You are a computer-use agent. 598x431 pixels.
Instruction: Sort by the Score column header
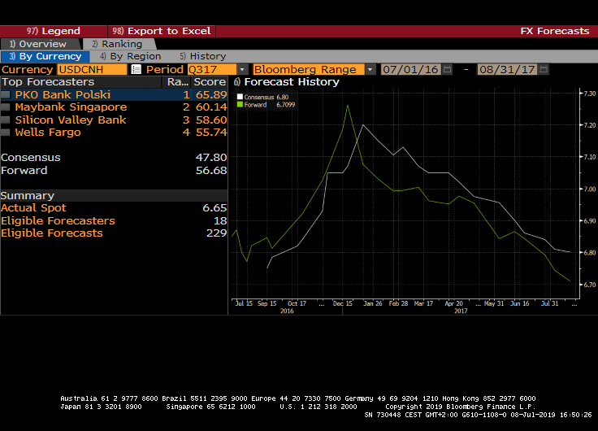tap(209, 82)
